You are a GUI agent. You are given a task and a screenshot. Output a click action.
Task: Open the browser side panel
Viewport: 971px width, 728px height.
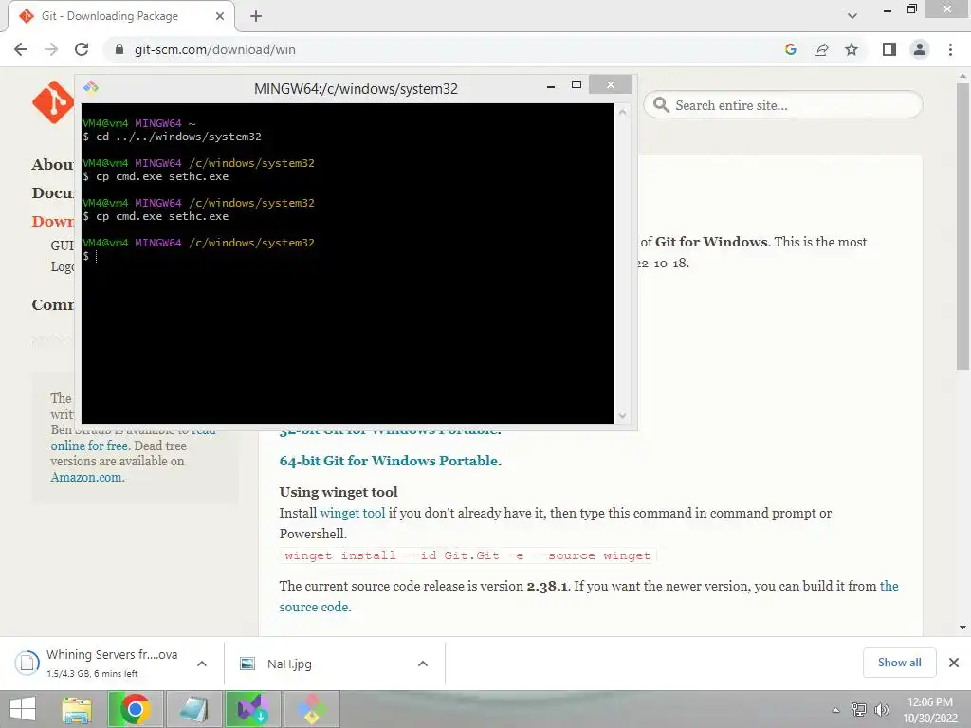[889, 49]
